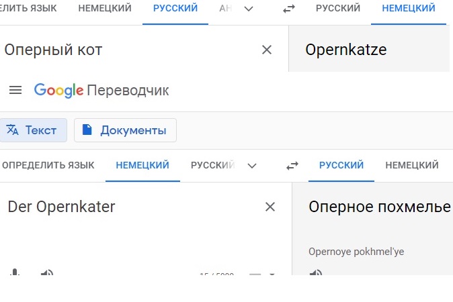Start voice input with the microphone
Image resolution: width=453 pixels, height=302 pixels.
pyautogui.click(x=15, y=272)
